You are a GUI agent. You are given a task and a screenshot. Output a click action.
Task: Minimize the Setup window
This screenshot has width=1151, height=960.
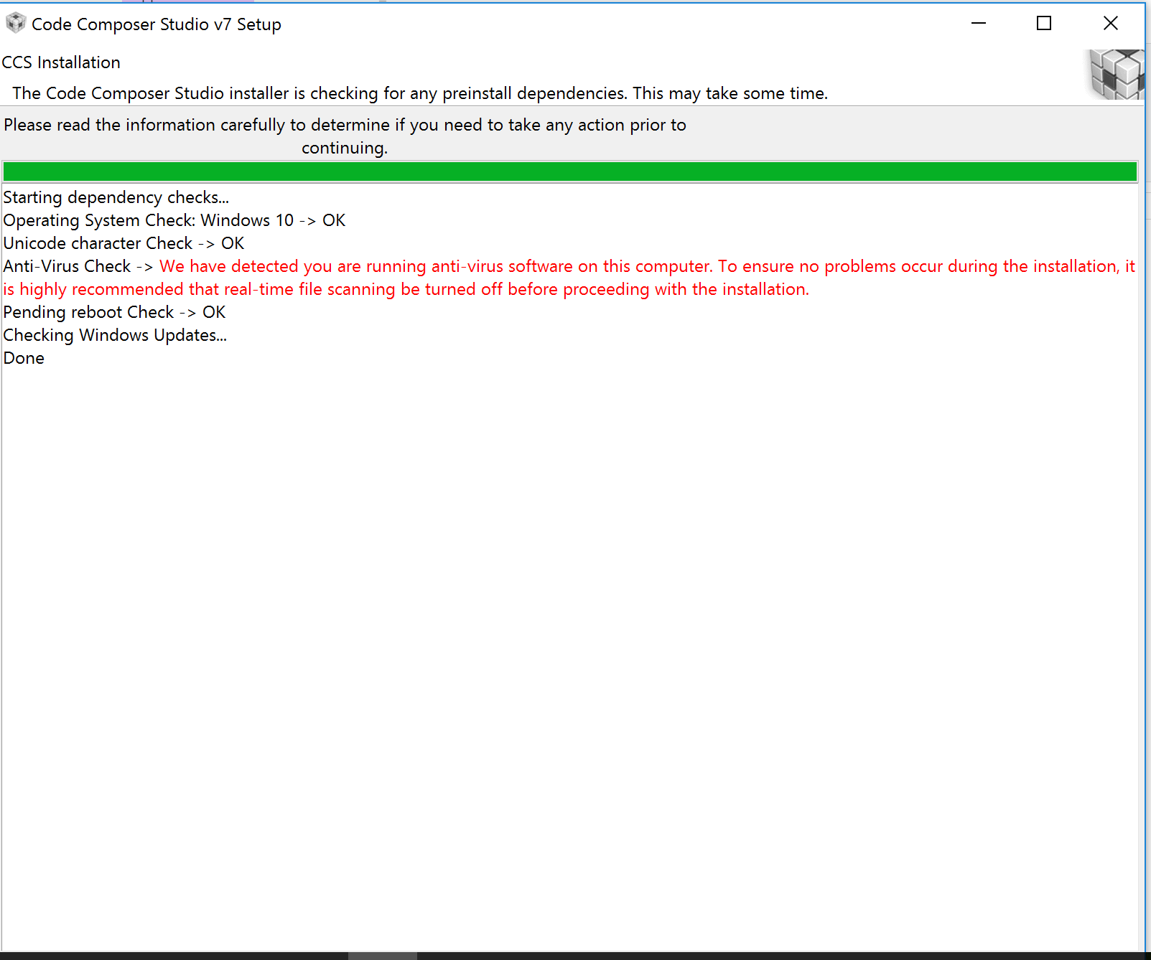[x=978, y=24]
